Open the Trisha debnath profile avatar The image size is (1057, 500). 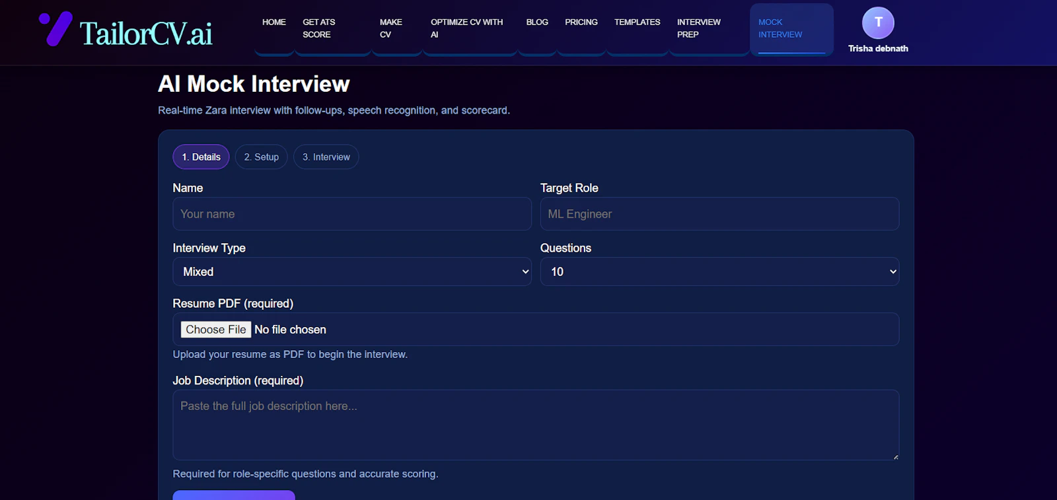coord(878,23)
